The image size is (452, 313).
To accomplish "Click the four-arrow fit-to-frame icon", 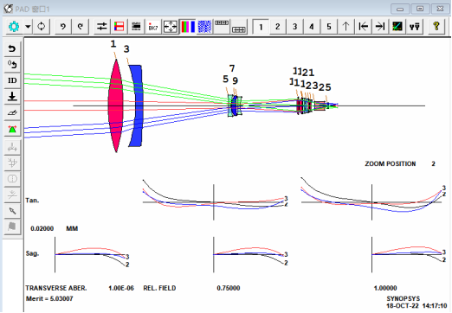I will click(170, 27).
